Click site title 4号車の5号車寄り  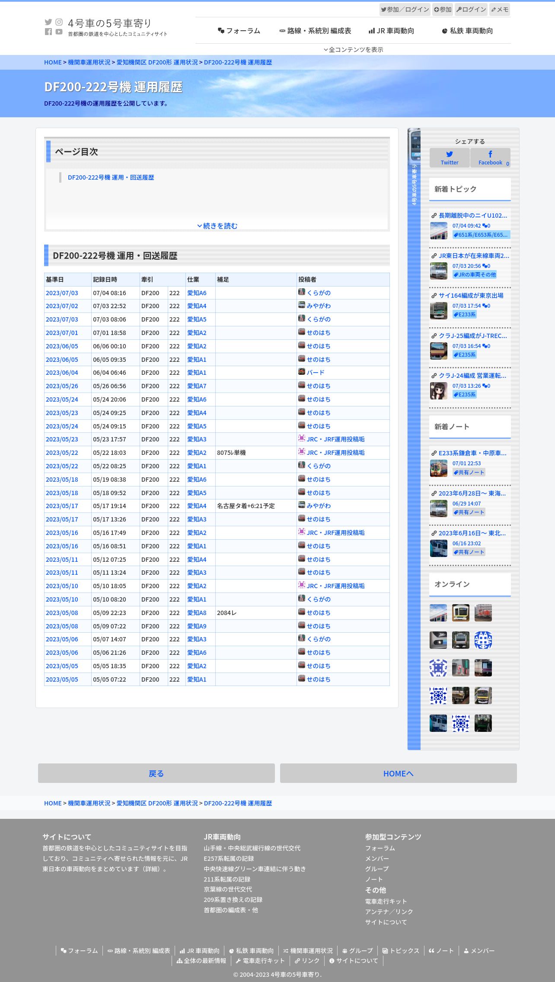(x=110, y=23)
